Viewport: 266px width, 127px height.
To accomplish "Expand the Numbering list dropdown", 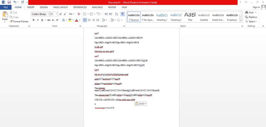I will tap(95, 14).
